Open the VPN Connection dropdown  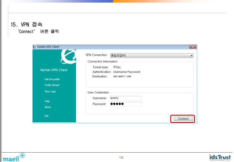[152, 56]
